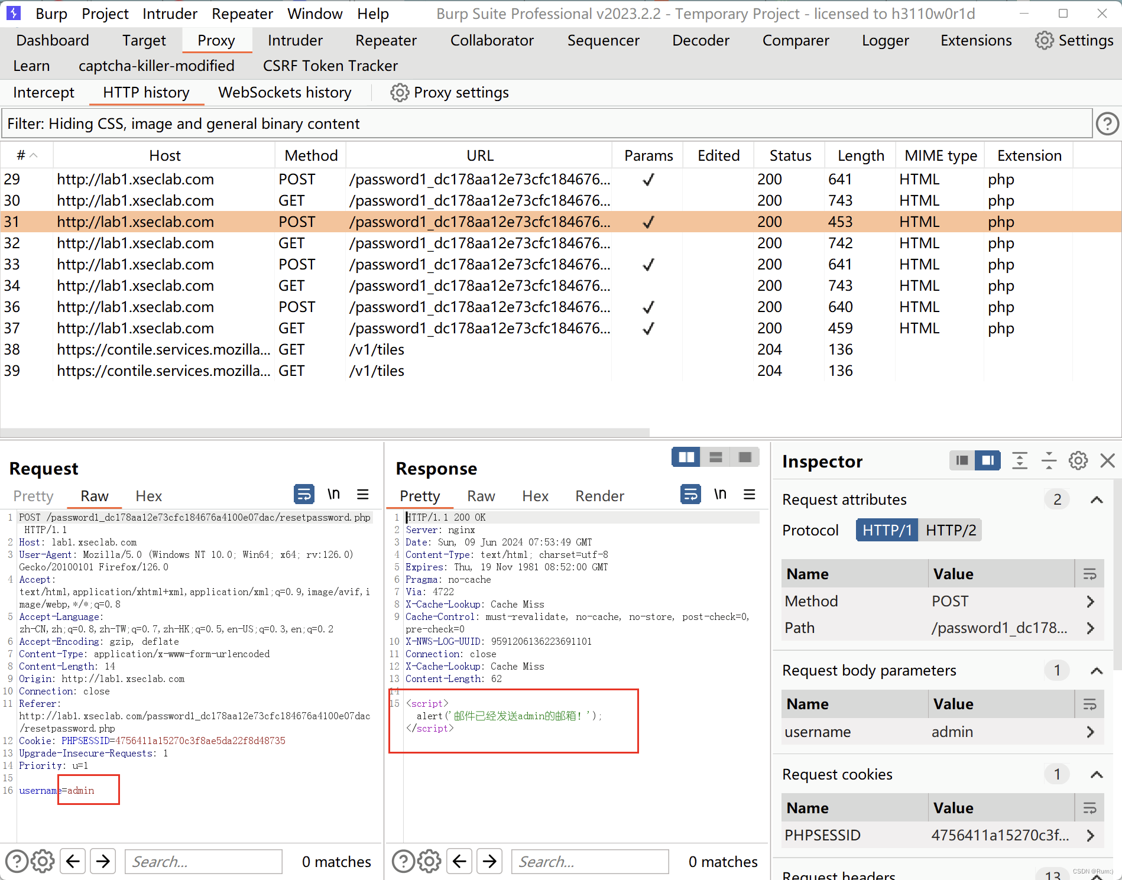Select history row 38 /v1/tiles
The width and height of the screenshot is (1122, 880).
point(560,349)
